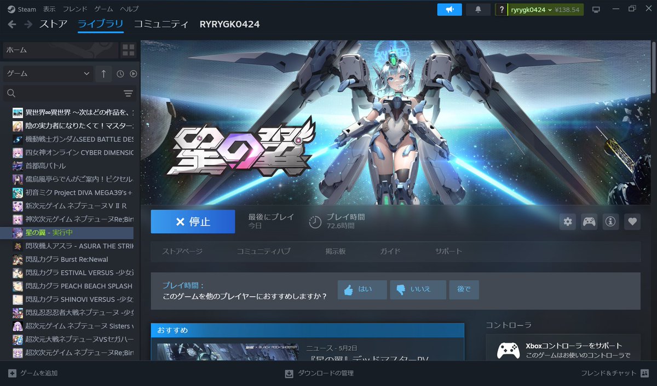This screenshot has height=386, width=657.
Task: Open the notifications bell
Action: [478, 9]
